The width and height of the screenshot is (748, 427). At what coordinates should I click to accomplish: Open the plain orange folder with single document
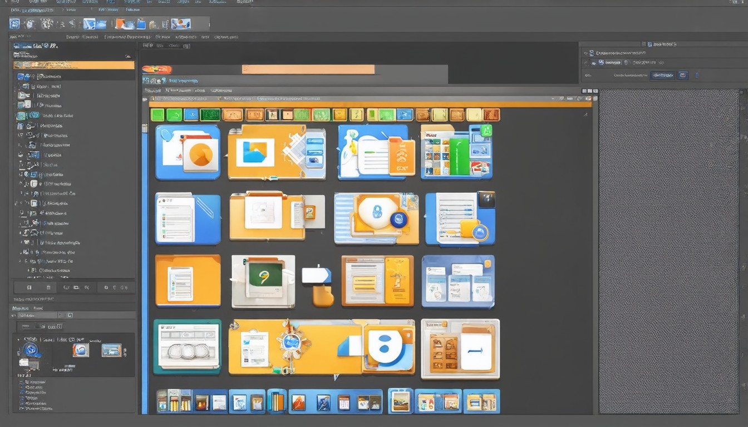(x=188, y=280)
